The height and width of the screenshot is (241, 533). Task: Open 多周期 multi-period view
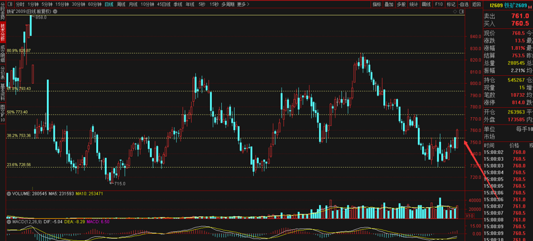pos(229,4)
